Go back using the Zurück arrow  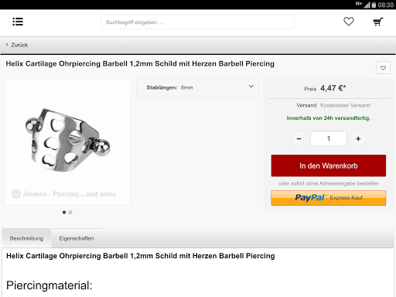tap(17, 45)
